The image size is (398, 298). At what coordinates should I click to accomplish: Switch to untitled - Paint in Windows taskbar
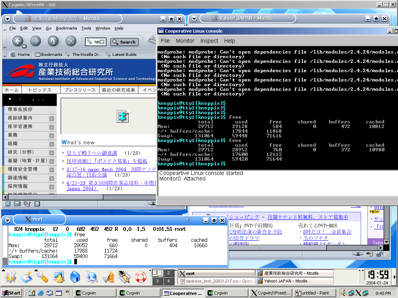[315, 293]
